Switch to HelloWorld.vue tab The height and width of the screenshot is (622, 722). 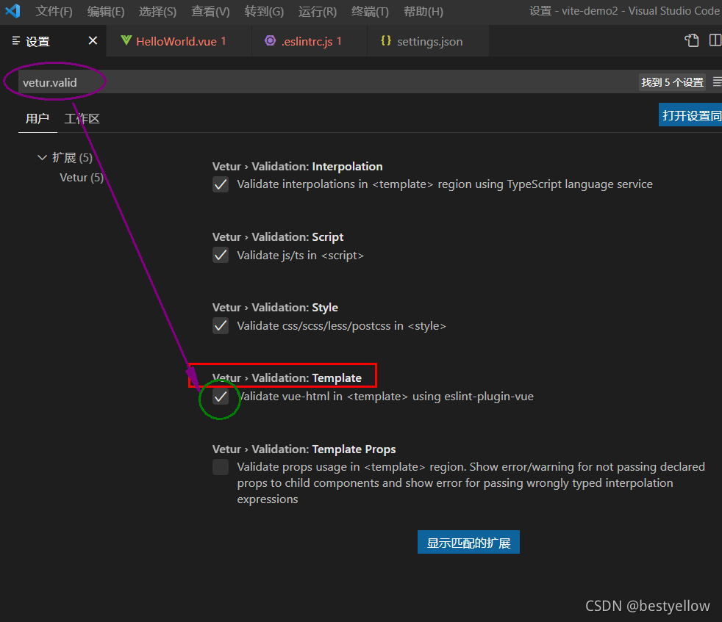tap(179, 41)
